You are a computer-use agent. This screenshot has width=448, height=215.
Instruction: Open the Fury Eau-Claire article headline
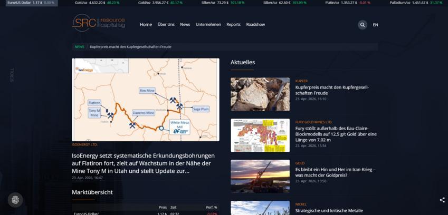[x=336, y=134]
